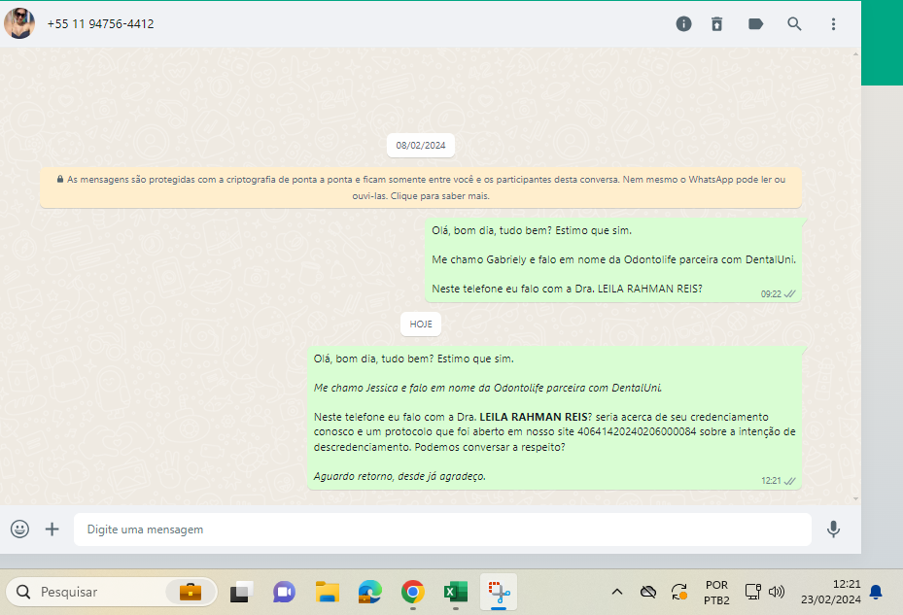The width and height of the screenshot is (903, 615).
Task: Click the encryption notice to learn more
Action: coord(421,188)
